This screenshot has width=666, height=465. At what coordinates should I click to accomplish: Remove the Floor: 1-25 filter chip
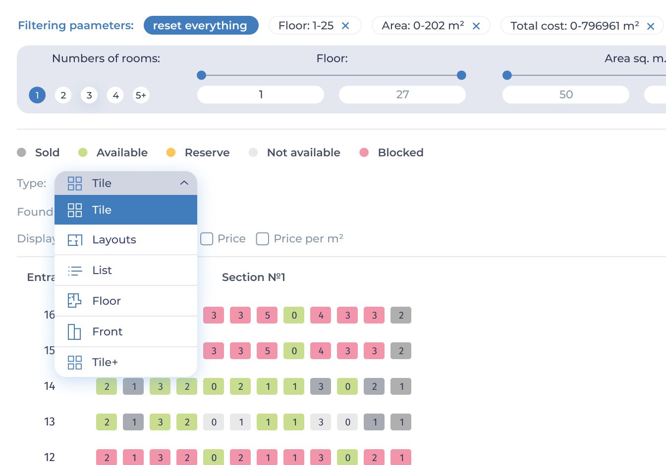click(x=345, y=26)
